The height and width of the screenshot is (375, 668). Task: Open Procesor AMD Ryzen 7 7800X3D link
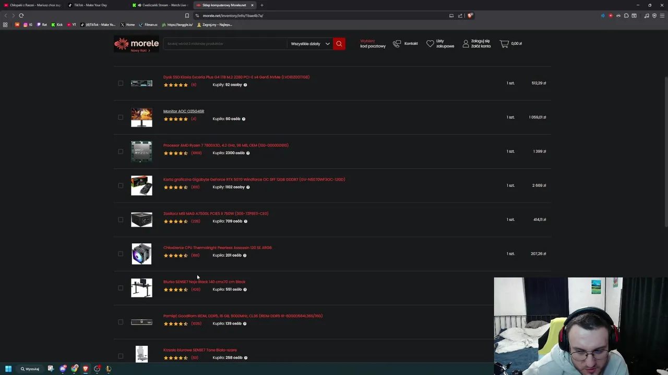click(226, 145)
